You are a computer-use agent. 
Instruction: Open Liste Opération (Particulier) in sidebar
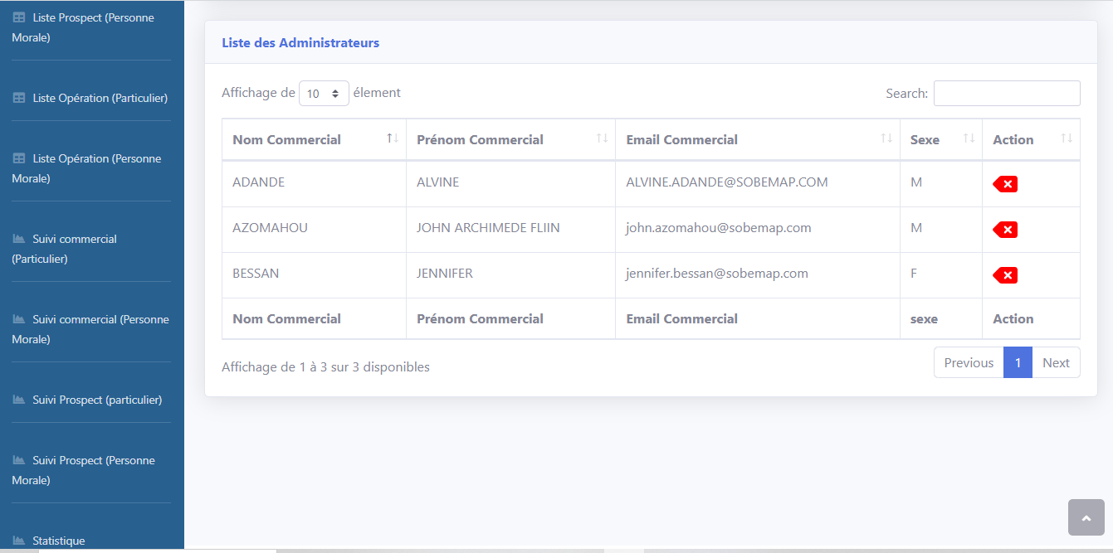point(91,98)
